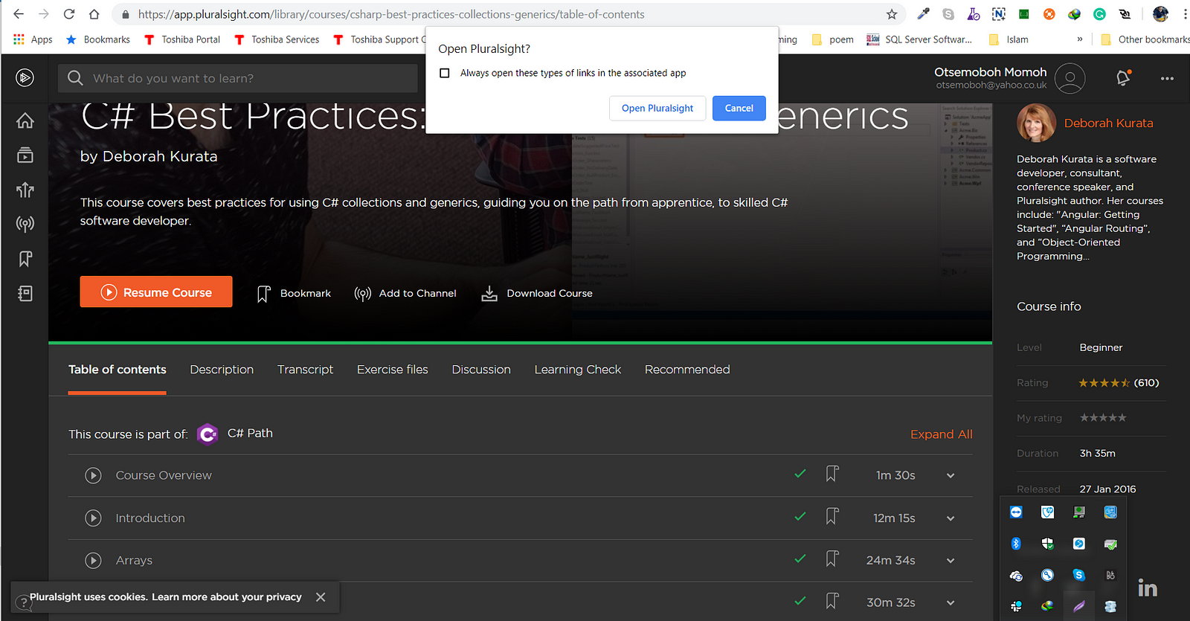Click the Resume Course button
Screen dimensions: 1190x621
pos(156,292)
